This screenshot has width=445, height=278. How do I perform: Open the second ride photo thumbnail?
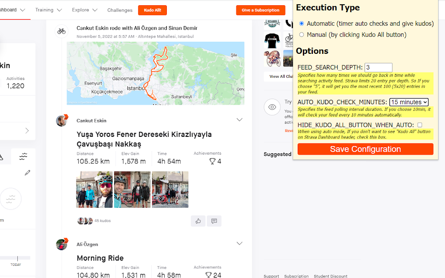coord(132,189)
